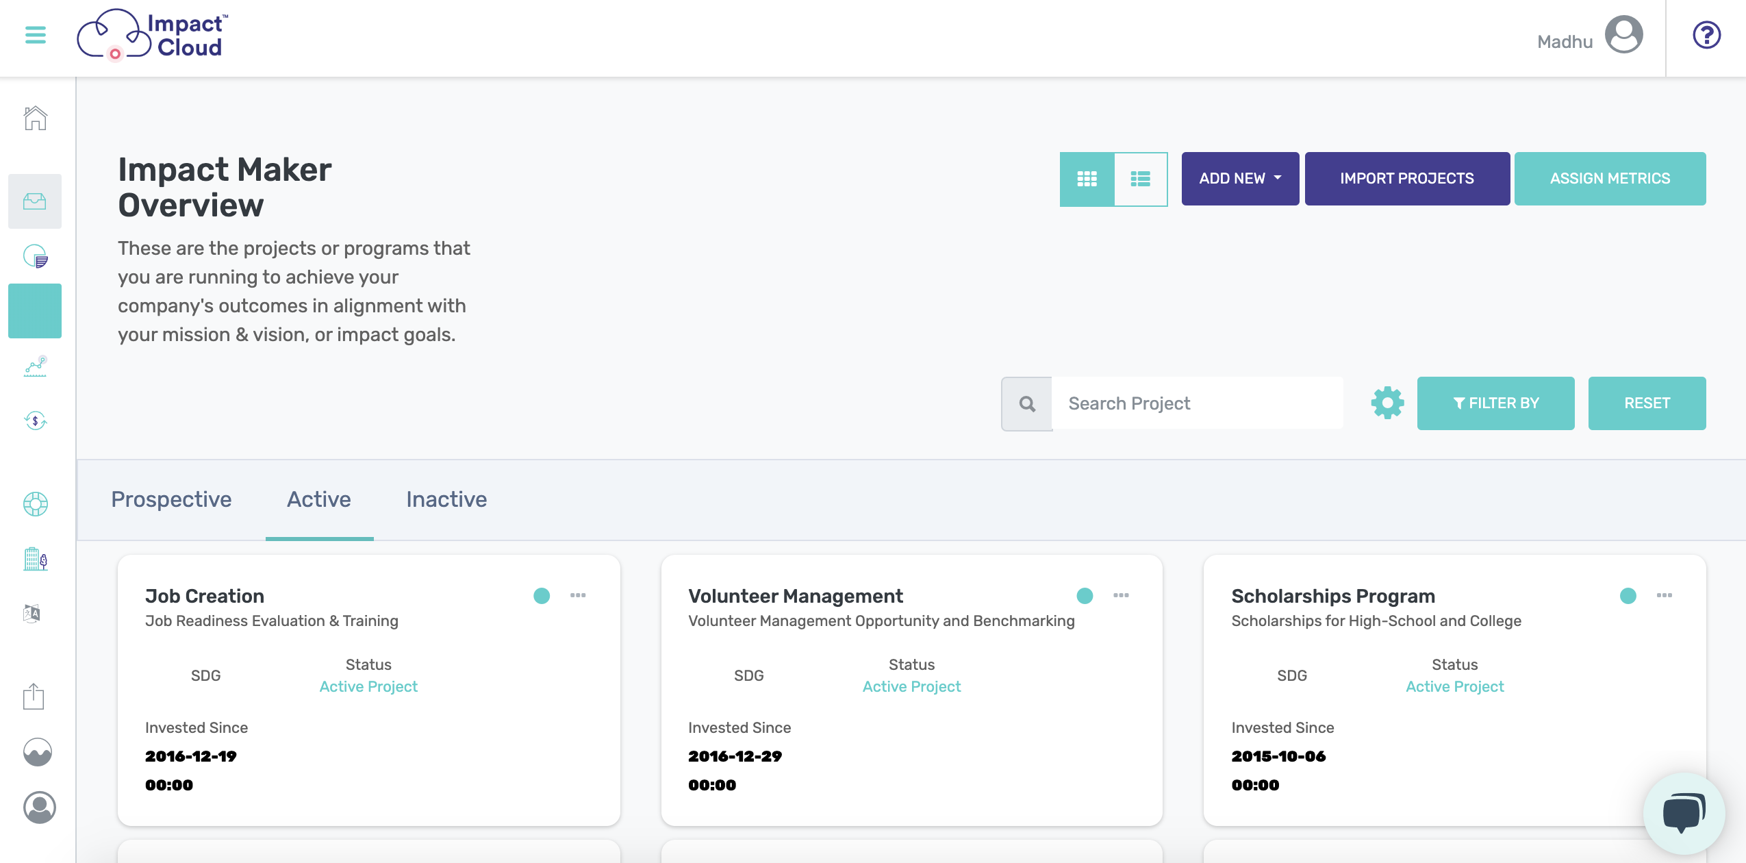This screenshot has width=1746, height=863.
Task: Open the building organization sidebar icon
Action: click(x=35, y=559)
